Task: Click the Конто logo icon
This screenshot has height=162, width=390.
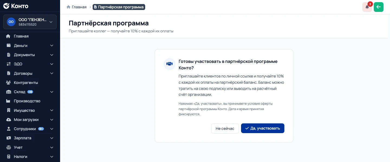Action: (x=6, y=6)
